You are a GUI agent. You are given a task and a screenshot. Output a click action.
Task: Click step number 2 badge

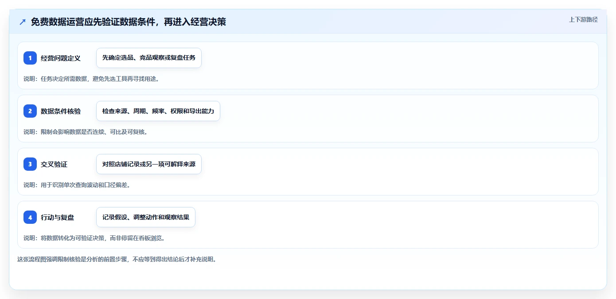pyautogui.click(x=30, y=111)
